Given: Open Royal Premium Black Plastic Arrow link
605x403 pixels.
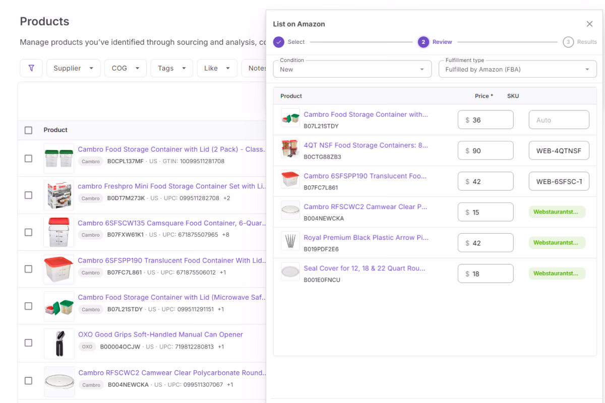Looking at the screenshot, I should (366, 237).
